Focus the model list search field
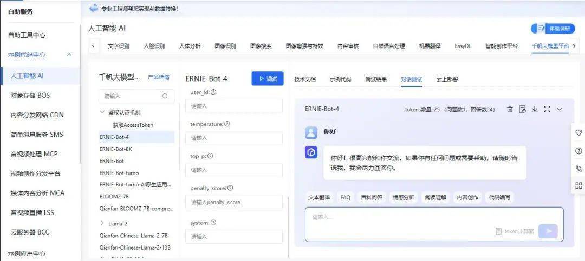 coord(136,96)
